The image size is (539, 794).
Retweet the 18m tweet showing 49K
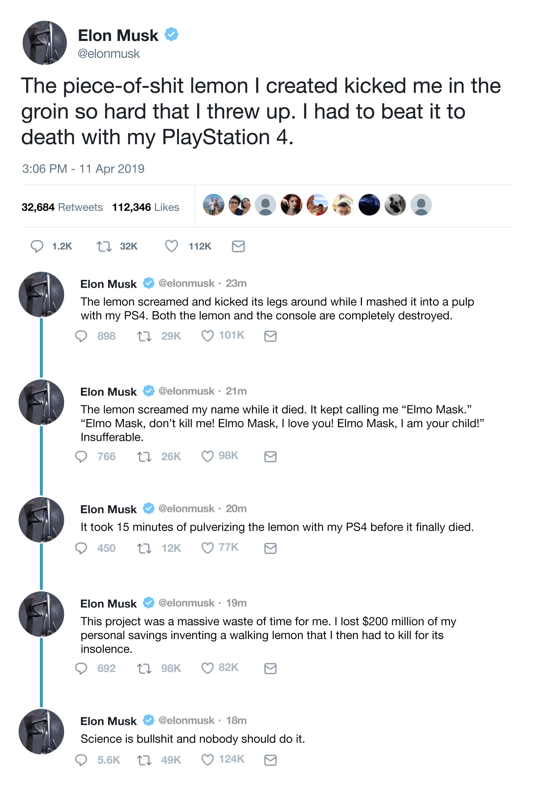point(144,760)
